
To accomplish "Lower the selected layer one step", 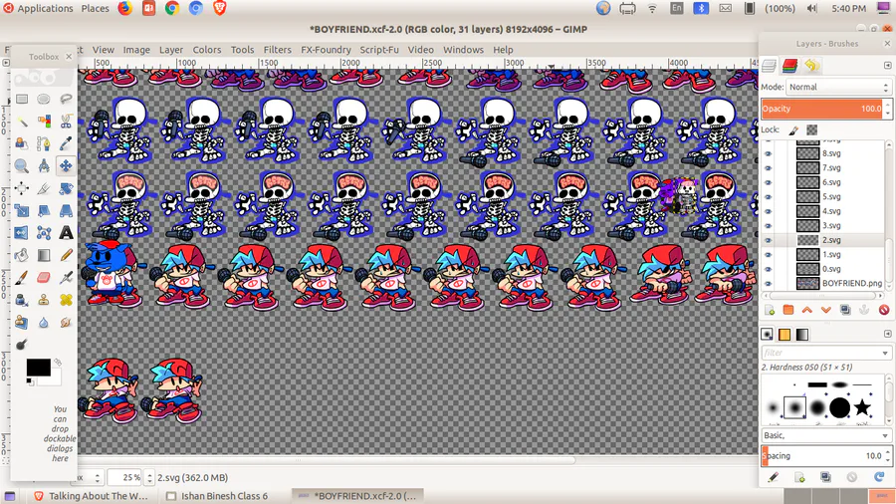I will tap(825, 310).
